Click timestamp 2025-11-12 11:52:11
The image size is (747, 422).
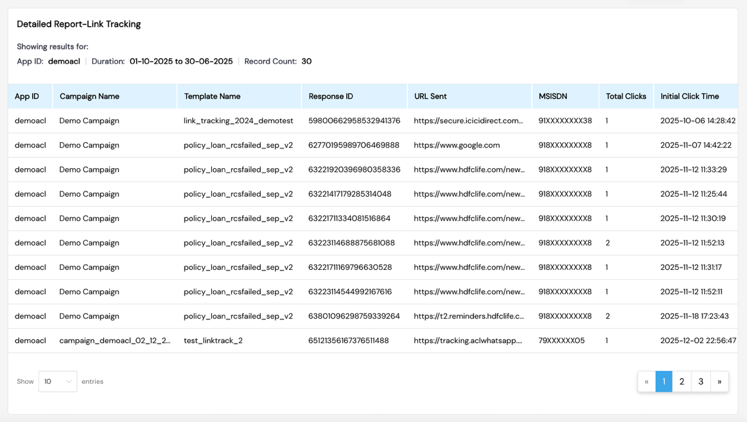[x=692, y=291]
